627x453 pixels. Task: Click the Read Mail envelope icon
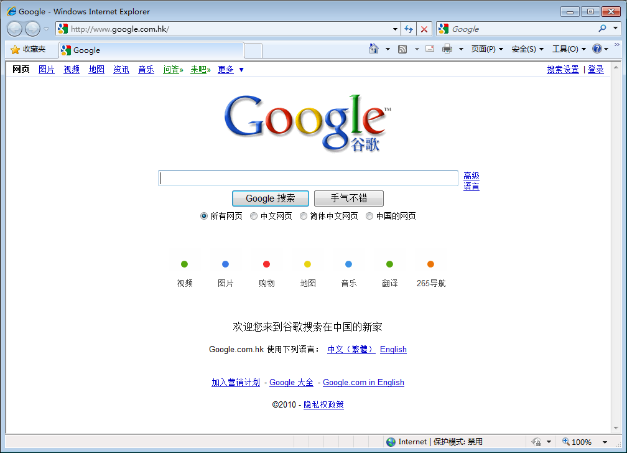pyautogui.click(x=430, y=49)
